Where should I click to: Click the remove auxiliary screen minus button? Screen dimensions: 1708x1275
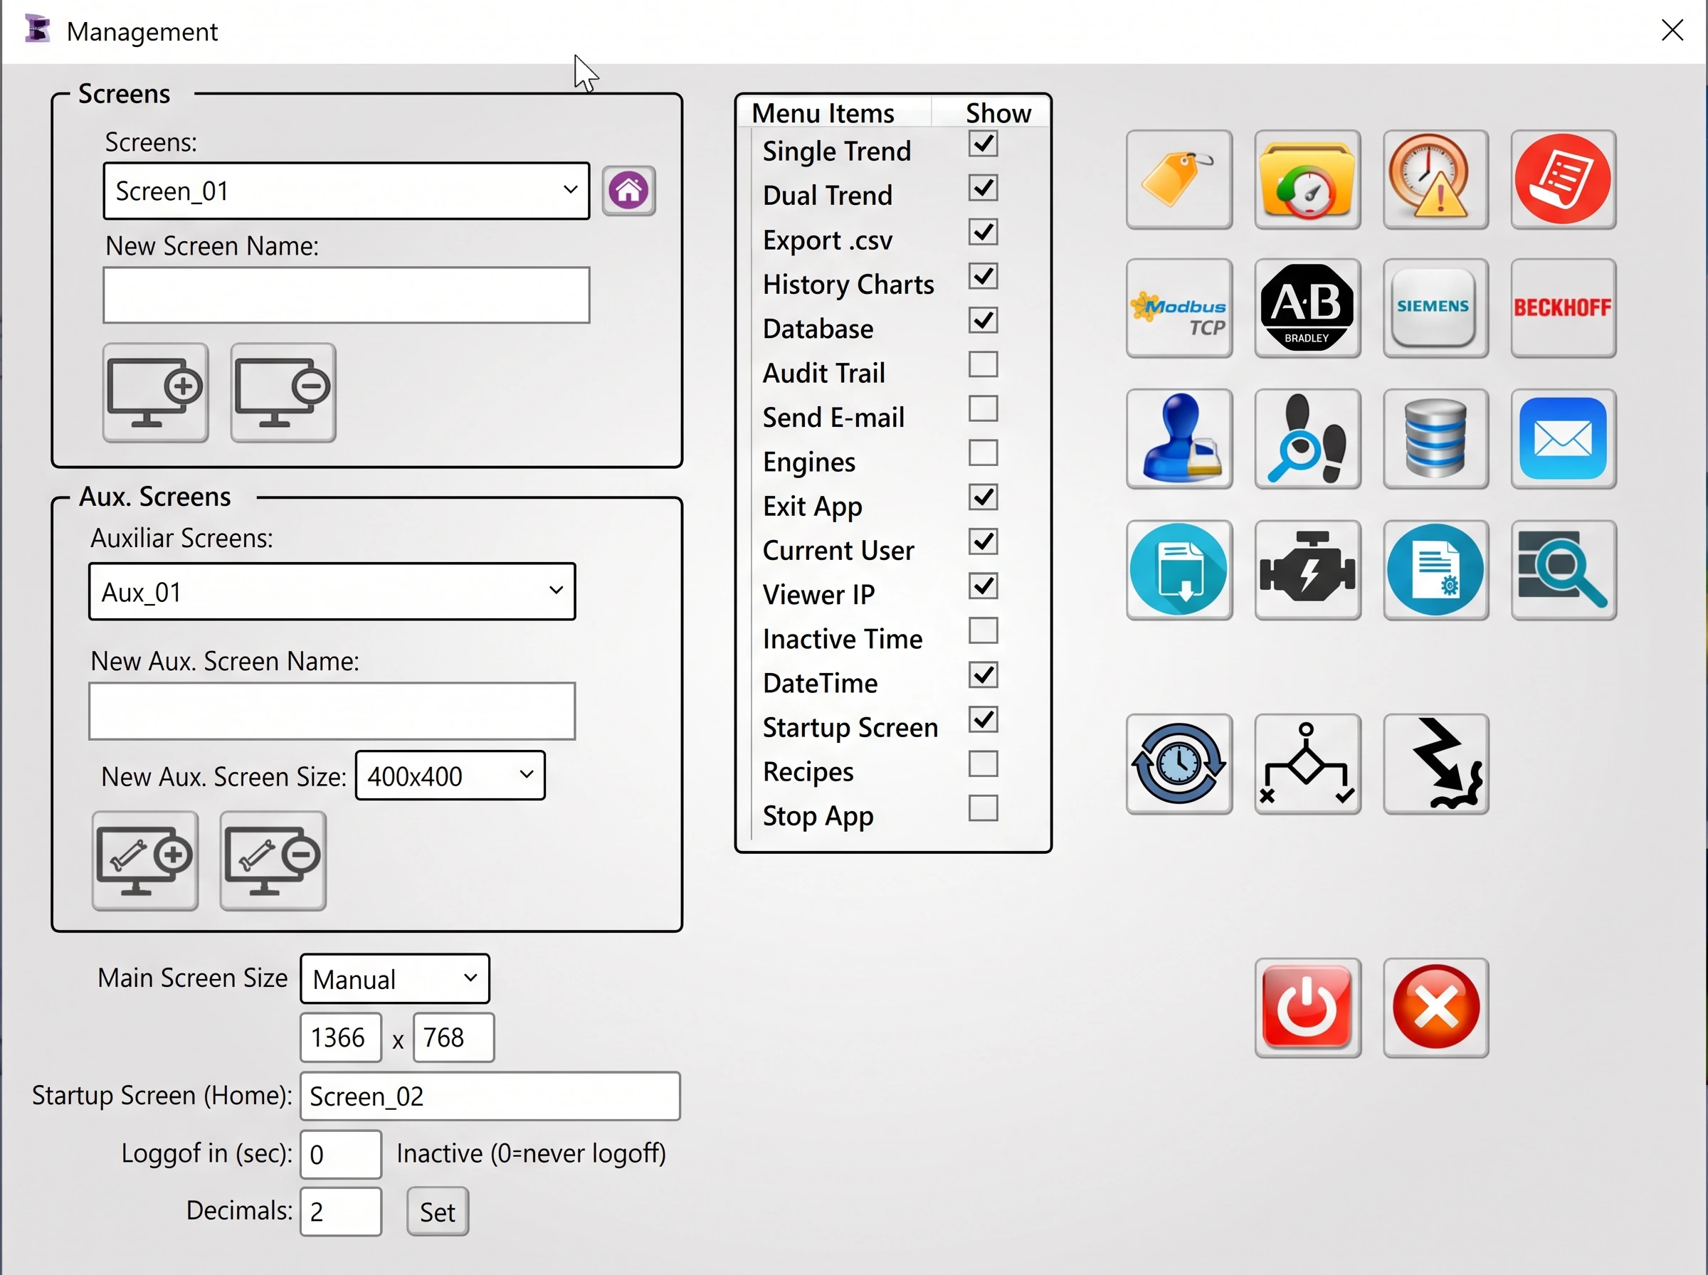coord(273,862)
